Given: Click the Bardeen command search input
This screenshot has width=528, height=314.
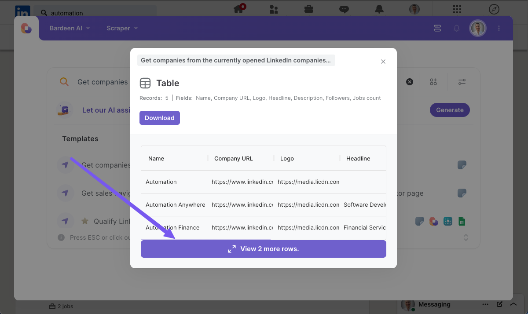Looking at the screenshot, I should point(103,82).
